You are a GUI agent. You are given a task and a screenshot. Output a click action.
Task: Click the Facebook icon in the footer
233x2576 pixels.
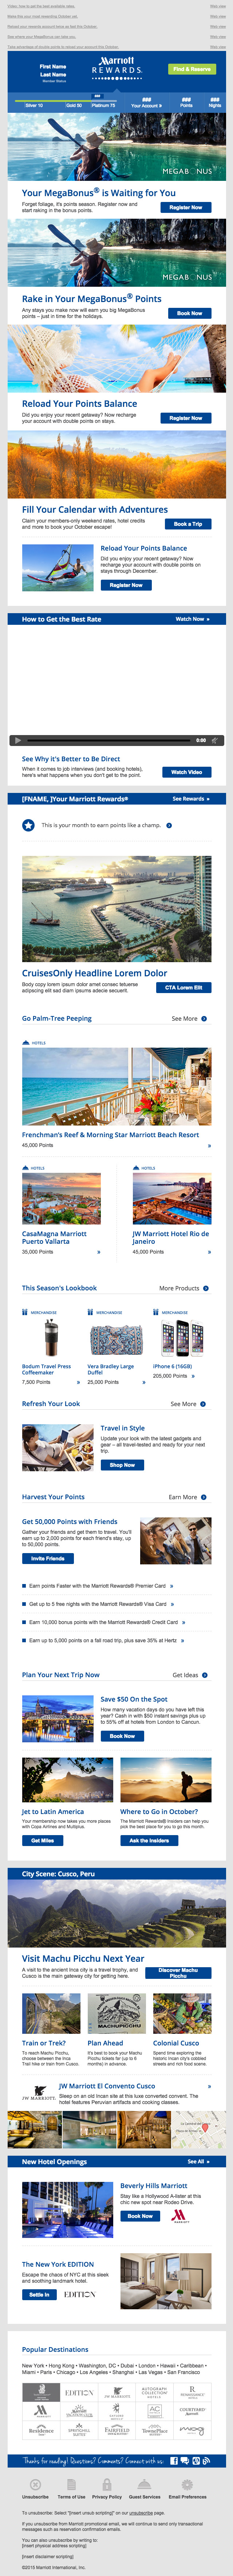[x=173, y=2460]
